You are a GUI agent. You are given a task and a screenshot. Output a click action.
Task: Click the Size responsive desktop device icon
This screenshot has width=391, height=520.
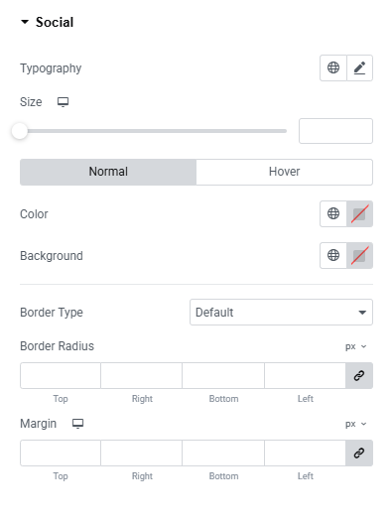[x=63, y=102]
